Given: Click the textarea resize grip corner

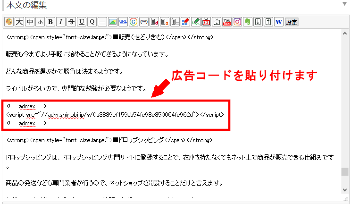Looking at the screenshot, I should (345, 199).
